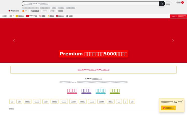This screenshot has height=117, width=187.
Task: Check the mercari checkbox
Action: 29,11
